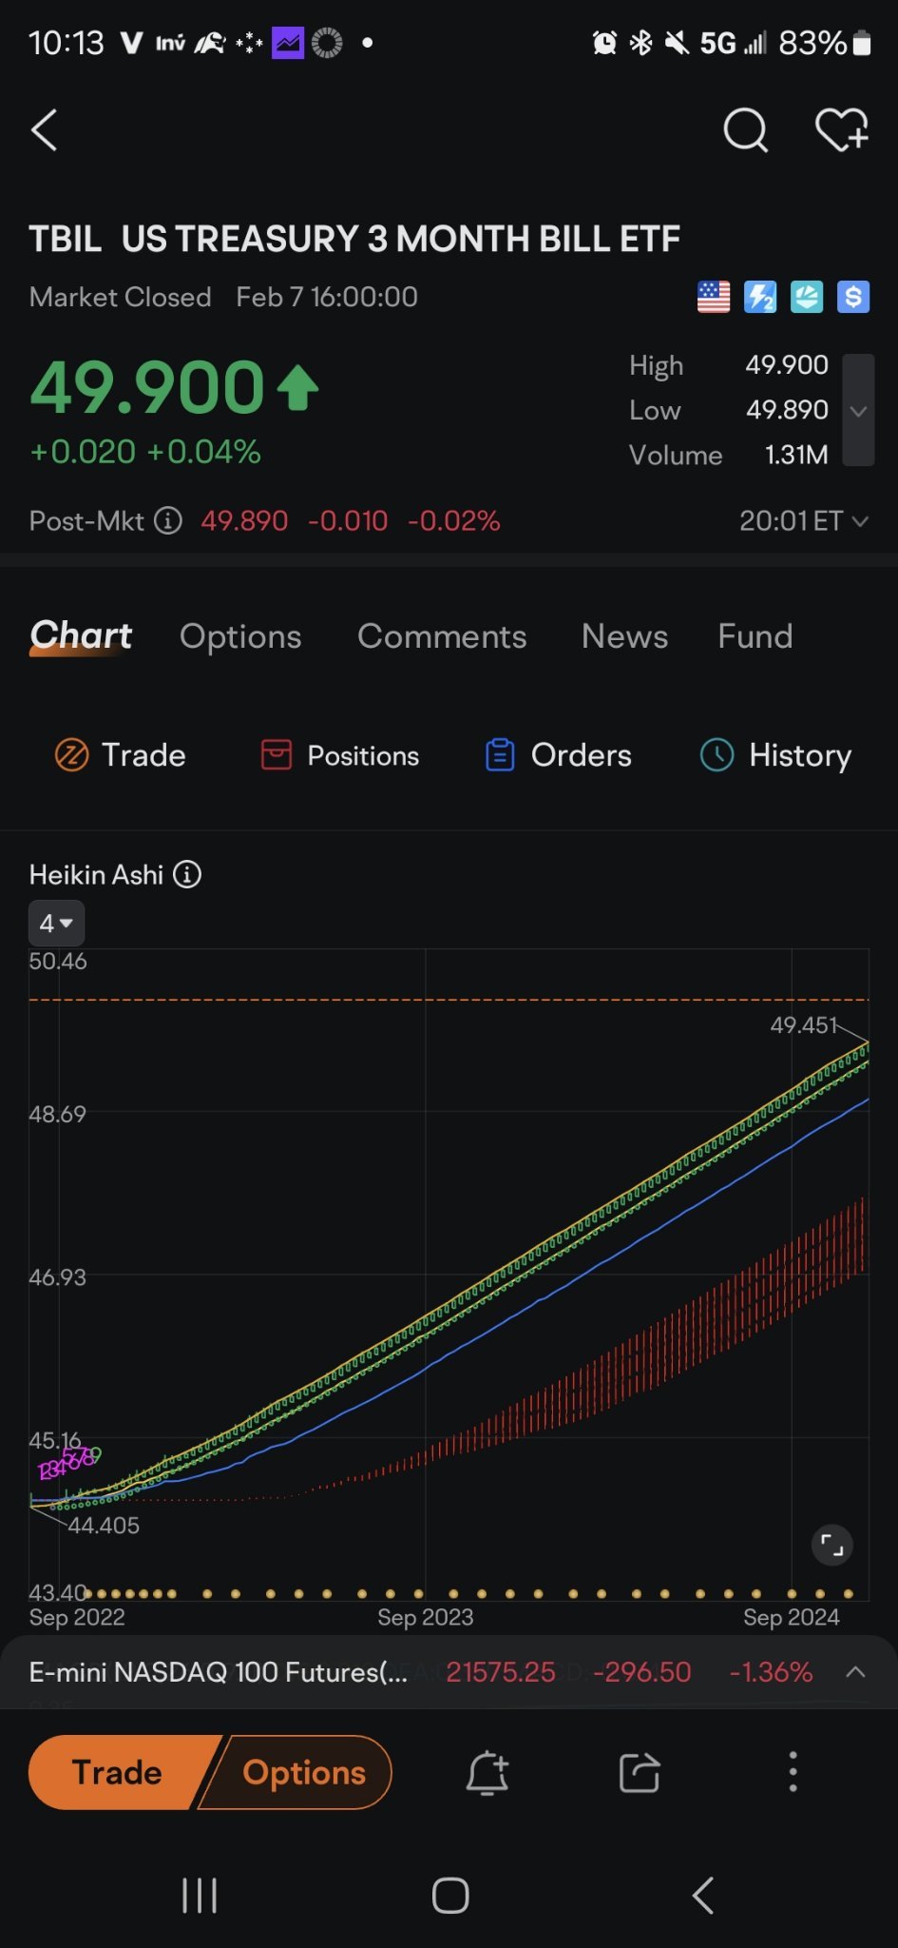Tap the Volume value 1.31M
898x1948 pixels.
tap(796, 455)
